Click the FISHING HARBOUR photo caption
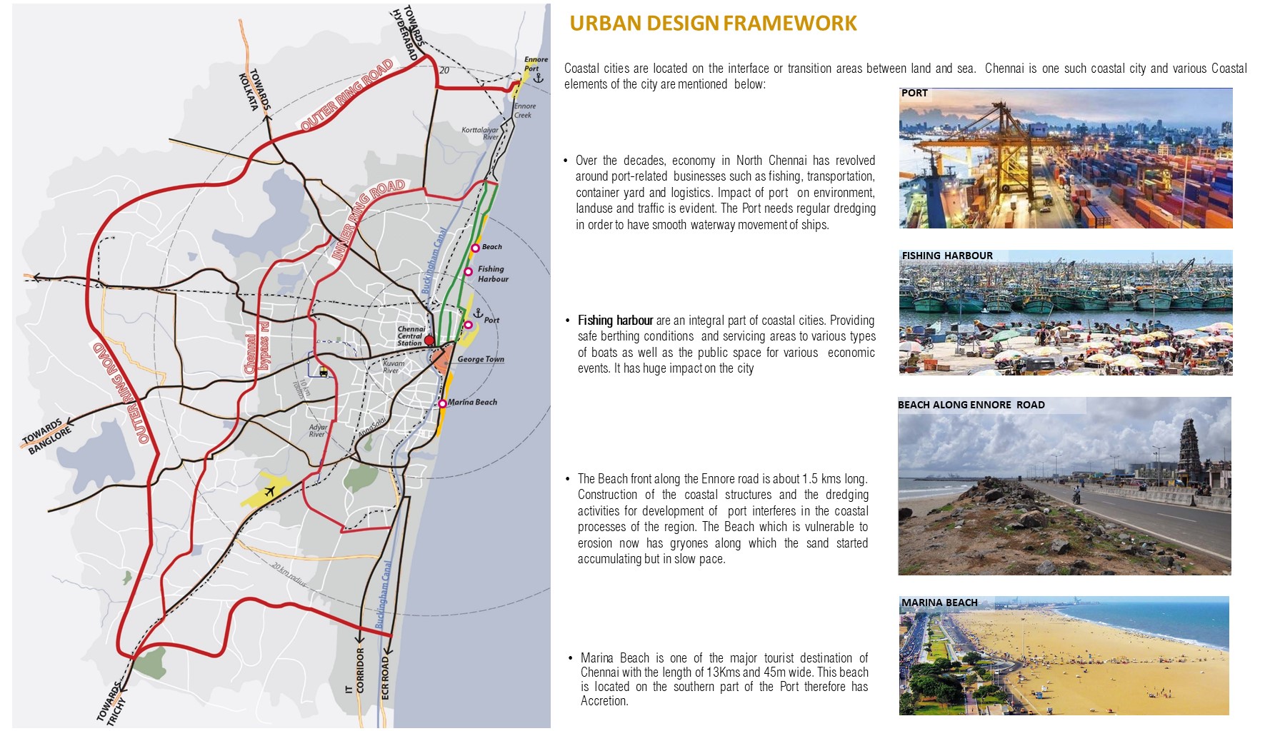 click(947, 256)
